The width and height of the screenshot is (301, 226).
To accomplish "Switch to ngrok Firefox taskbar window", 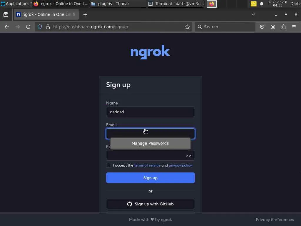I will [x=61, y=4].
